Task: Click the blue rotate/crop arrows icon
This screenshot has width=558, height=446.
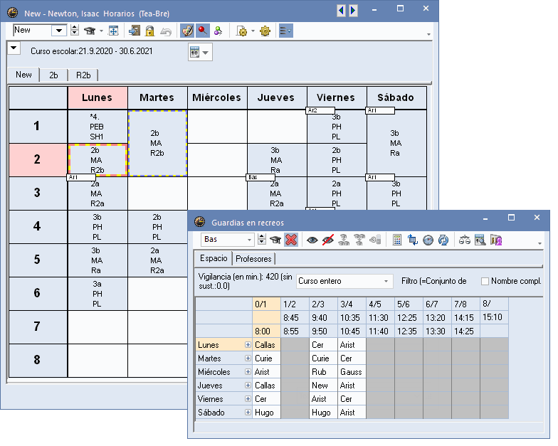Action: coord(413,240)
